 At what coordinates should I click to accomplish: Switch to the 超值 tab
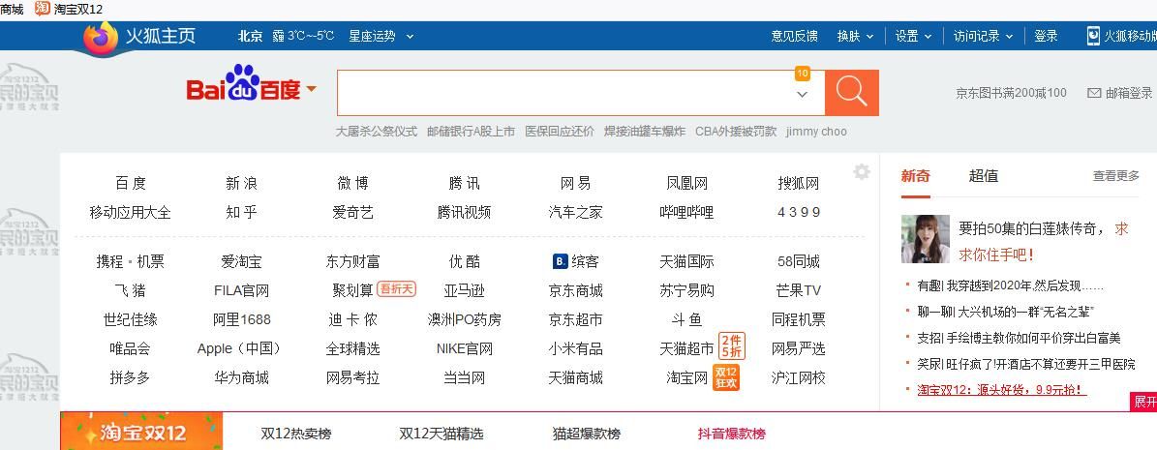[983, 175]
